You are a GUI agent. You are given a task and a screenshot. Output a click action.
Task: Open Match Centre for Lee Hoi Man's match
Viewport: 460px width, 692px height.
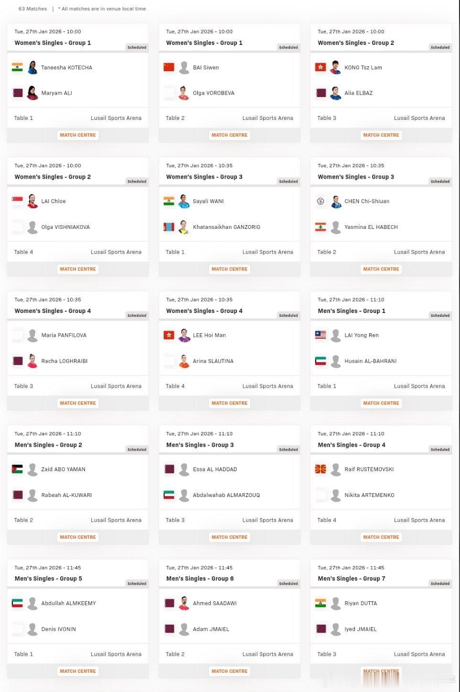point(229,403)
